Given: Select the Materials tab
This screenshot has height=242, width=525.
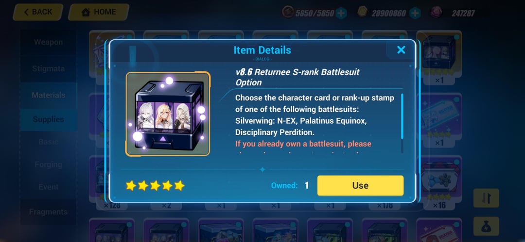Looking at the screenshot, I should point(48,95).
